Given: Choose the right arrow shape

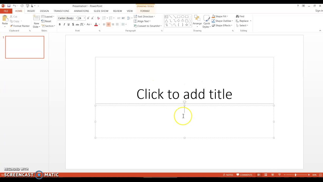Looking at the screenshot, I should (x=178, y=21).
